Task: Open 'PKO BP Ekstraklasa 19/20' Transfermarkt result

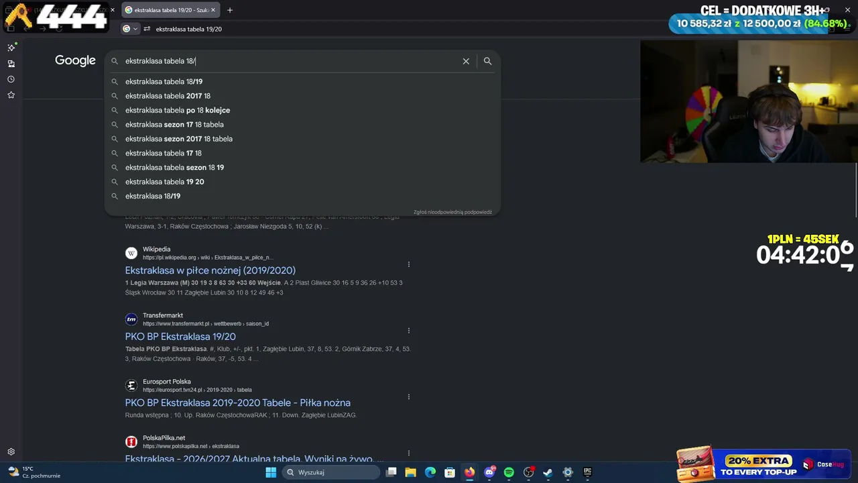Action: click(x=180, y=337)
